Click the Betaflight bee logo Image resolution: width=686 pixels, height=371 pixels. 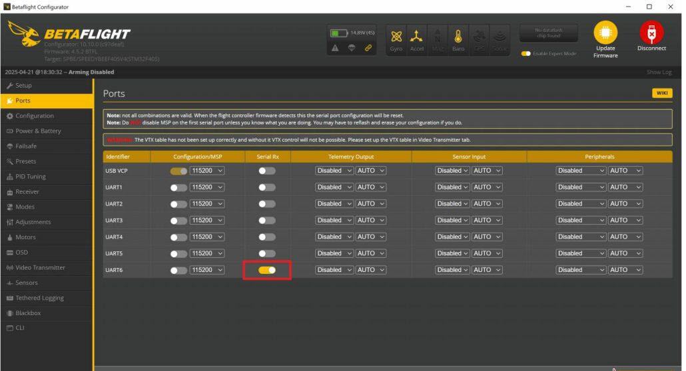pos(25,34)
